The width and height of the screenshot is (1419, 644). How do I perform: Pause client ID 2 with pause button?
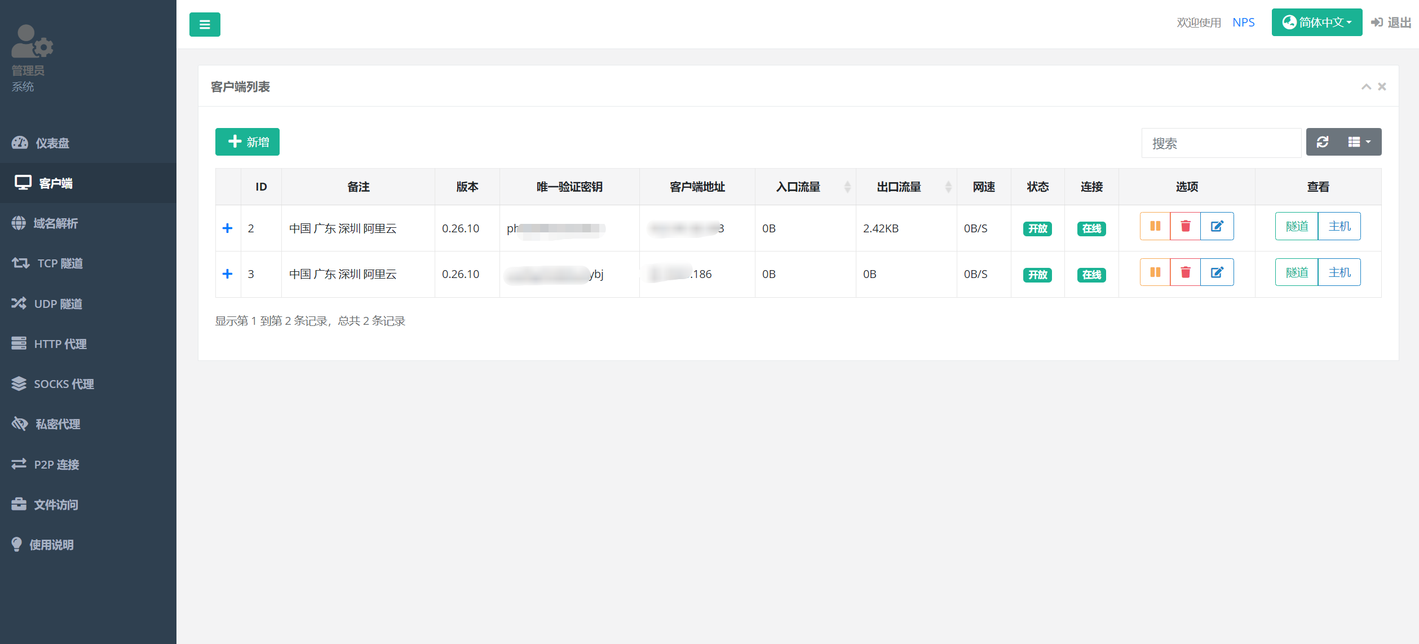click(x=1155, y=226)
